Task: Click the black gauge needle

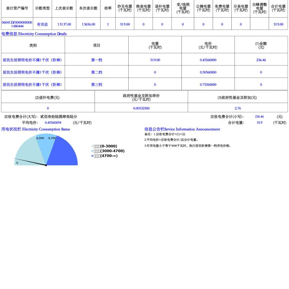Action: pyautogui.click(x=30, y=162)
